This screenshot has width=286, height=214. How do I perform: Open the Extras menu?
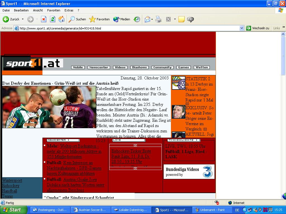click(x=69, y=10)
